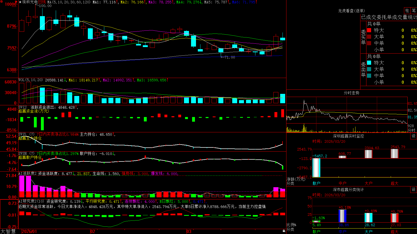Click the 强势线: 3.000 label
The height and width of the screenshot is (234, 417).
(x=136, y=174)
